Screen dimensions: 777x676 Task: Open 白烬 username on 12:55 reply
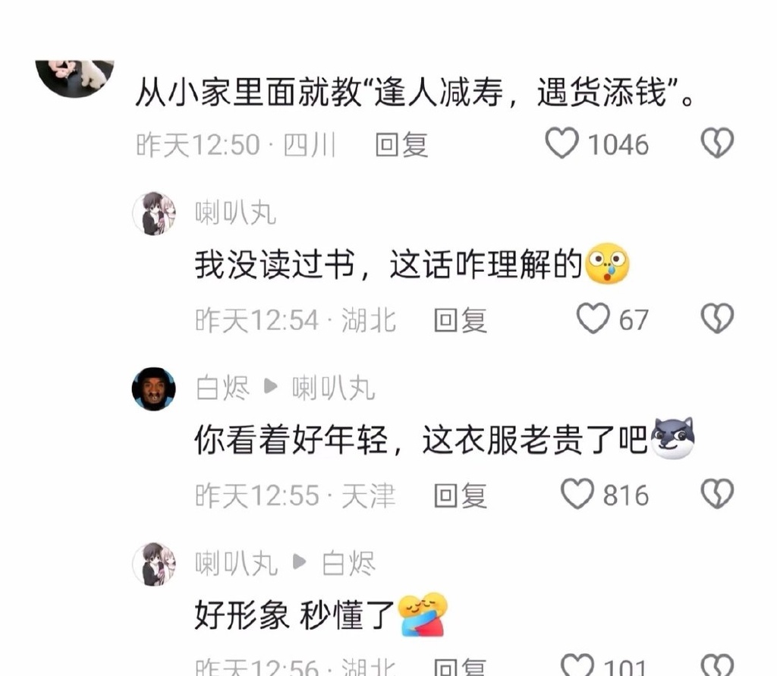coord(223,388)
